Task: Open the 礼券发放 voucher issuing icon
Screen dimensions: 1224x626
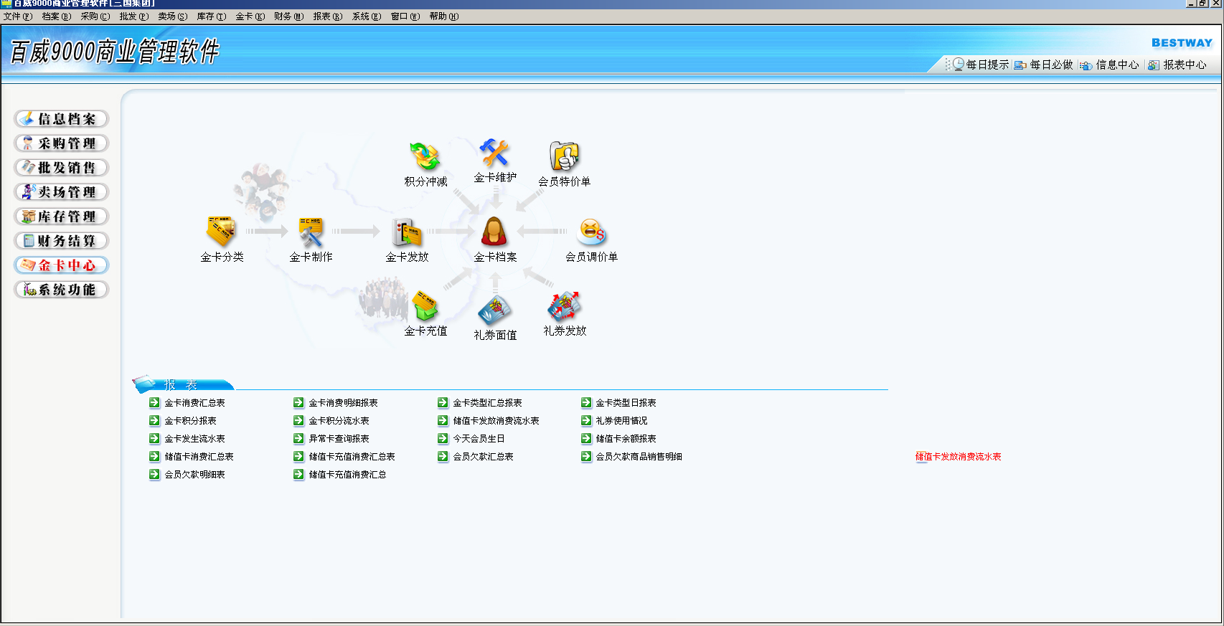Action: [564, 306]
